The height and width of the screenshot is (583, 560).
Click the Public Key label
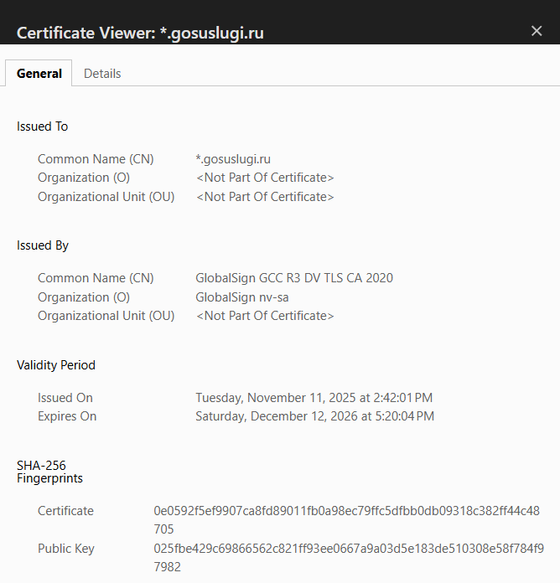tap(66, 549)
